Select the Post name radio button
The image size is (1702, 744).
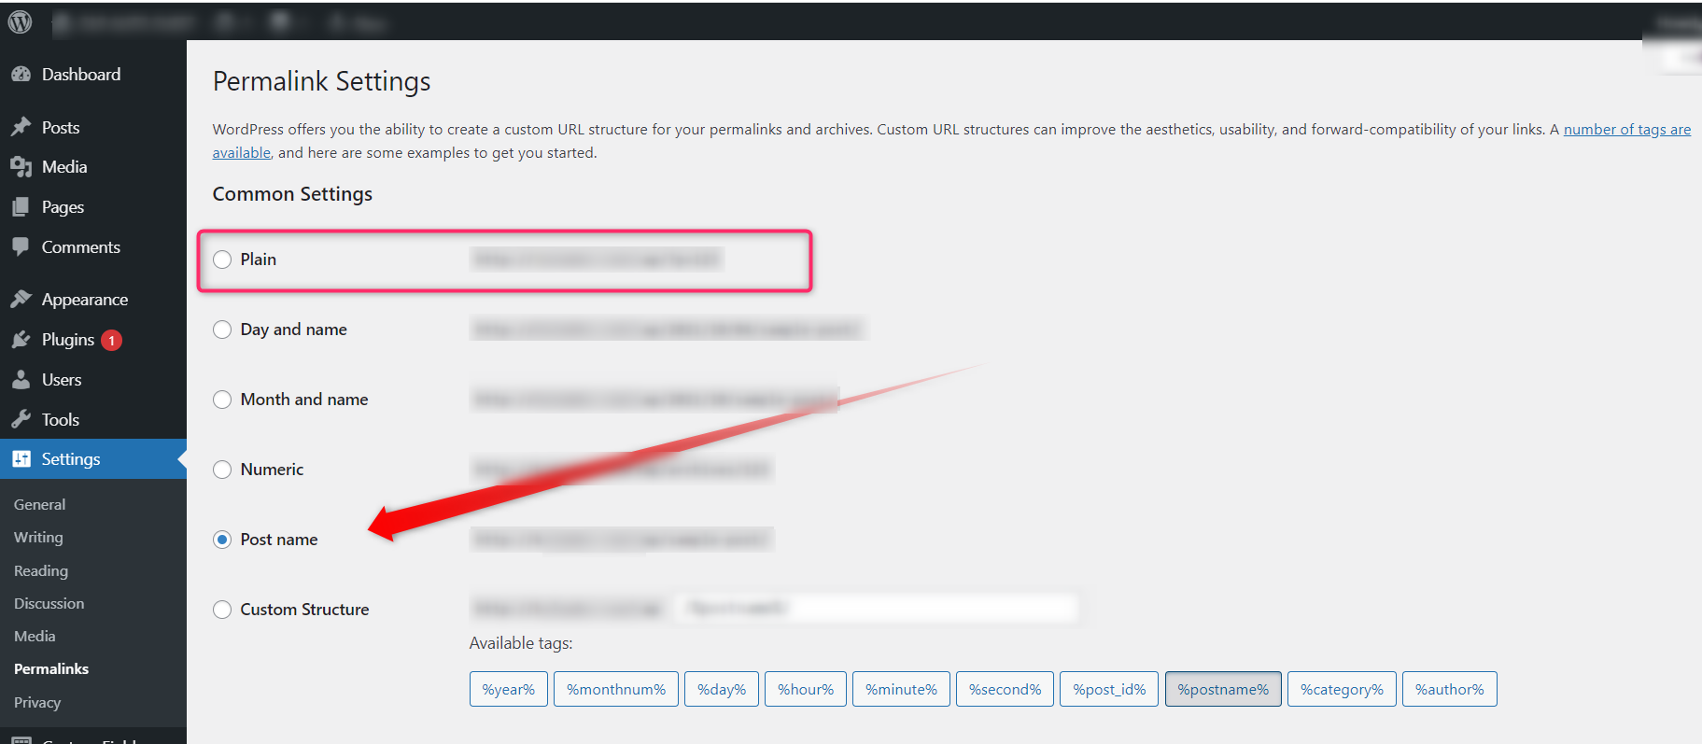(222, 540)
